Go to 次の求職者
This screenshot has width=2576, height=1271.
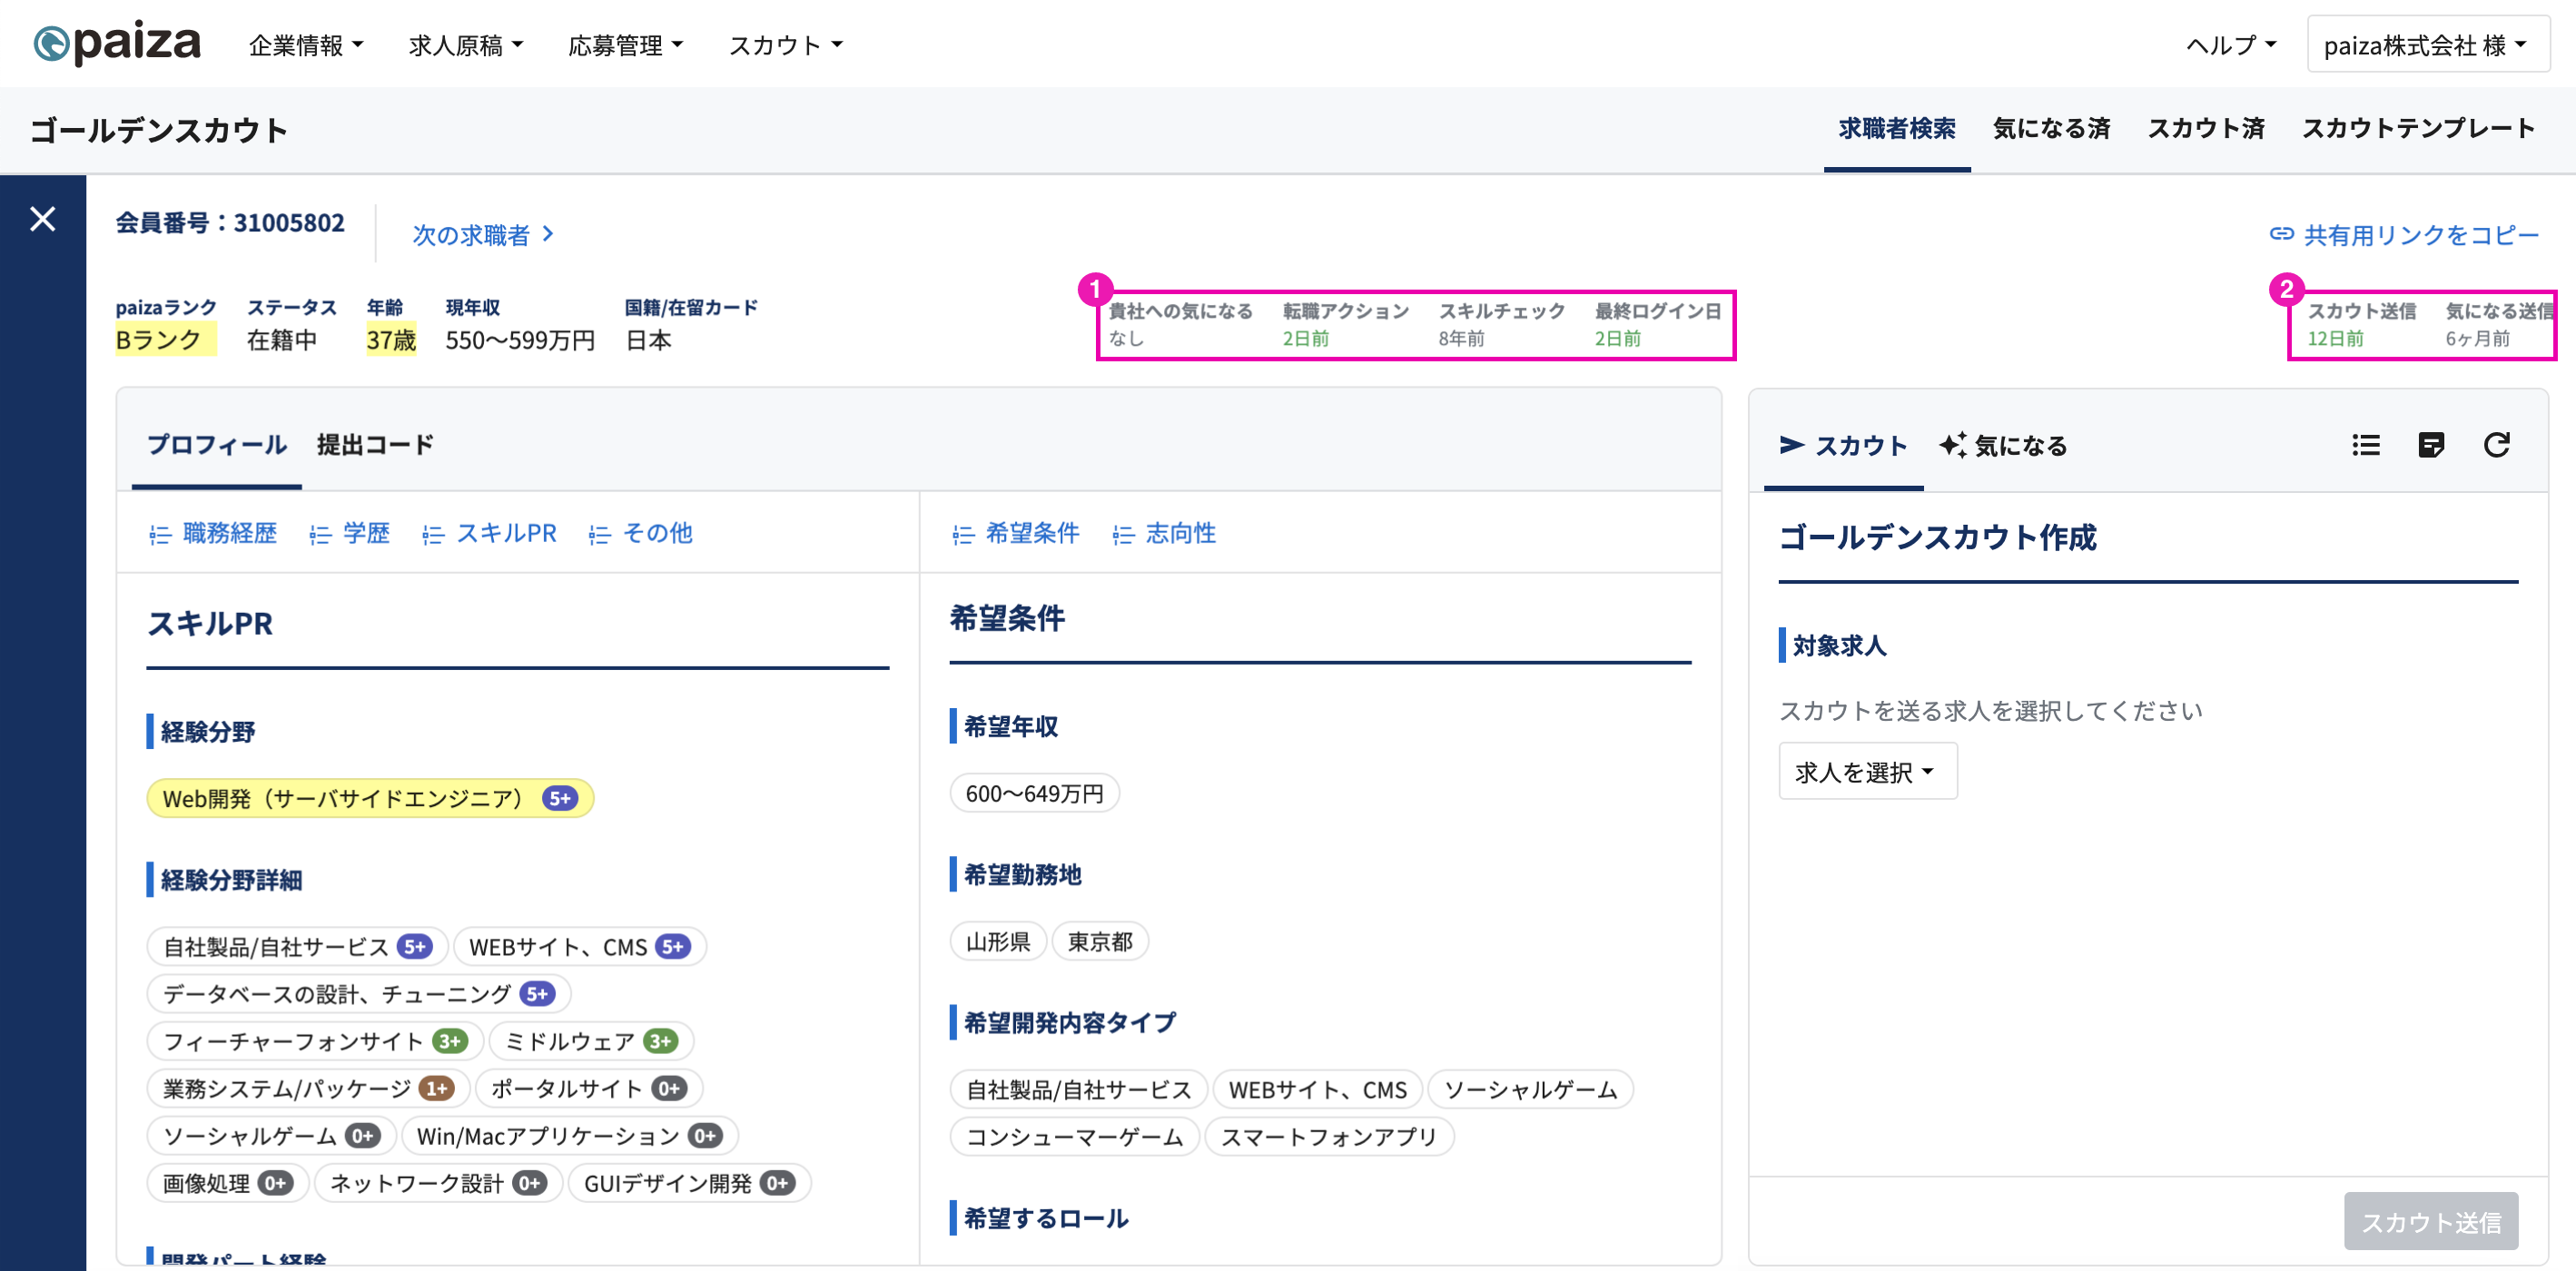coord(483,234)
